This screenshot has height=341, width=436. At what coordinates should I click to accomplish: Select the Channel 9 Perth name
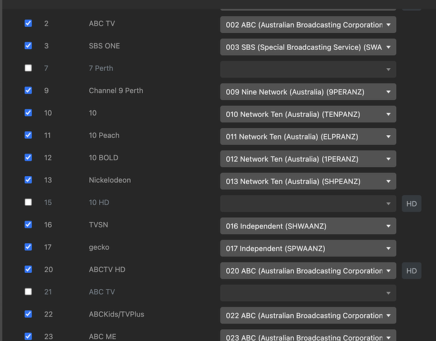coord(116,90)
